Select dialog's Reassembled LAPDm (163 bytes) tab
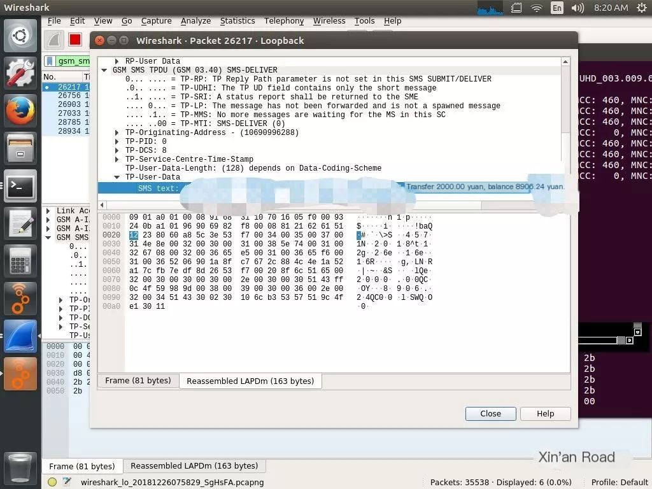Screen dimensions: 652x489 coord(250,381)
